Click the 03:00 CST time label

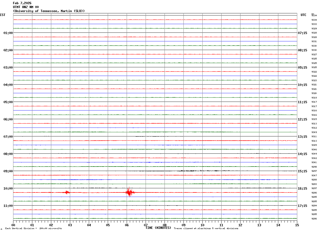pyautogui.click(x=8, y=67)
